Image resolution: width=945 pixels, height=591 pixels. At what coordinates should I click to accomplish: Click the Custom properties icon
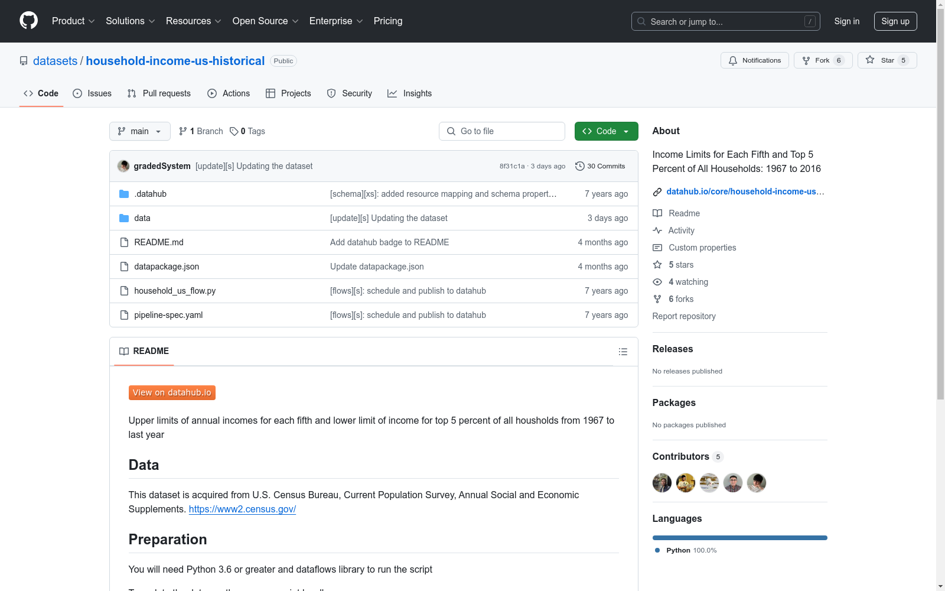[x=657, y=248]
